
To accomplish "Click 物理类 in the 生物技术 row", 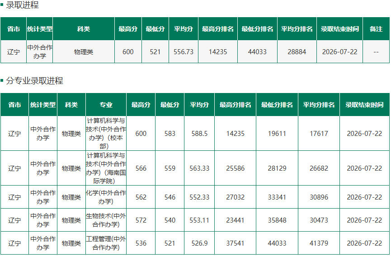I will [71, 220].
